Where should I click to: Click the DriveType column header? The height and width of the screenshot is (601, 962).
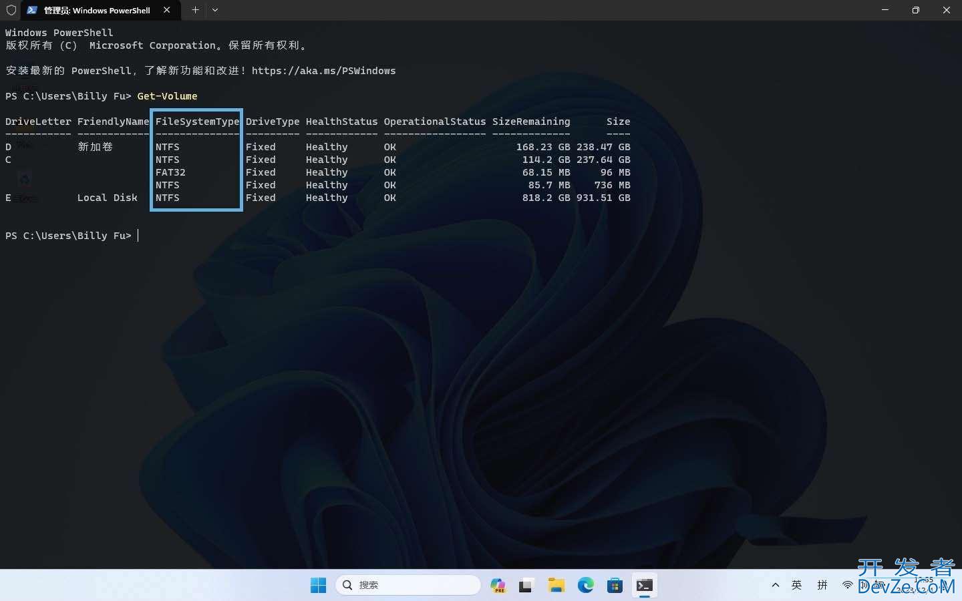pyautogui.click(x=273, y=122)
